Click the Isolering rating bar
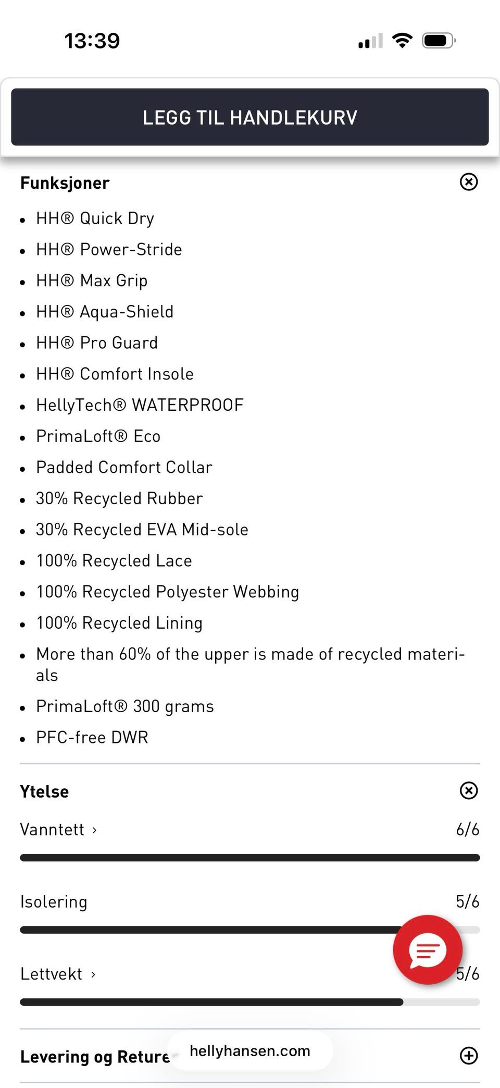500x1088 pixels. [208, 930]
